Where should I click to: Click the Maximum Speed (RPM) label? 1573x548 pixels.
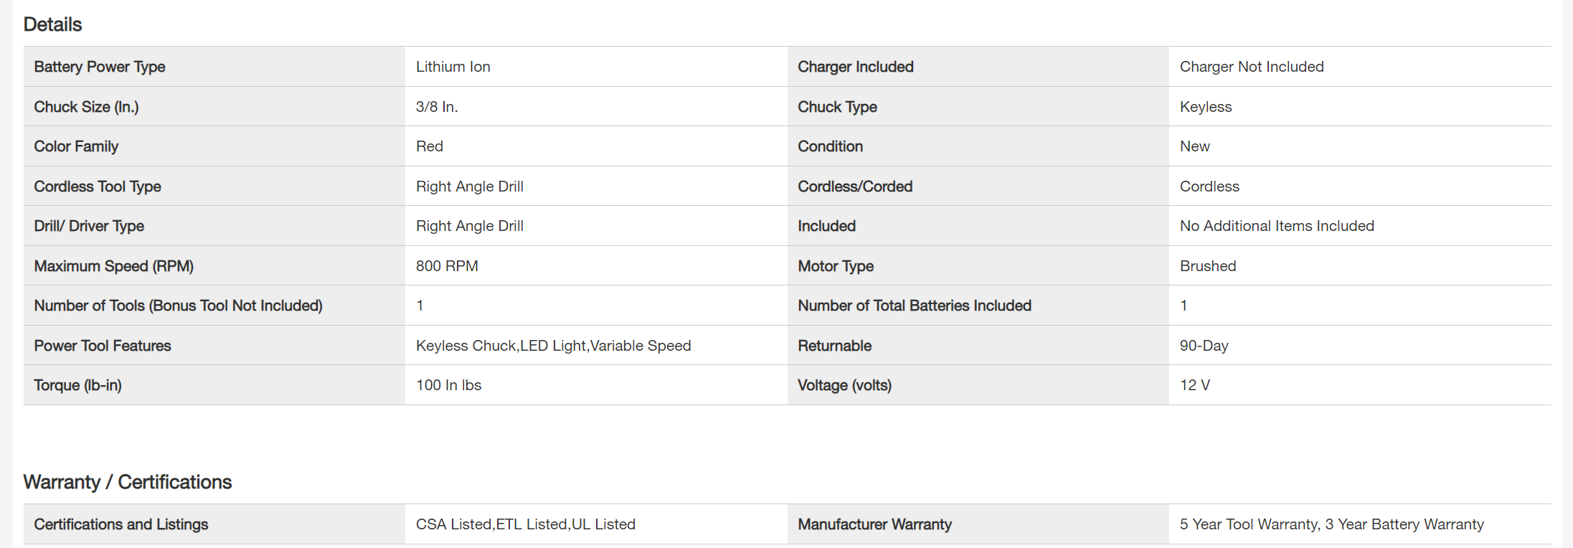113,266
